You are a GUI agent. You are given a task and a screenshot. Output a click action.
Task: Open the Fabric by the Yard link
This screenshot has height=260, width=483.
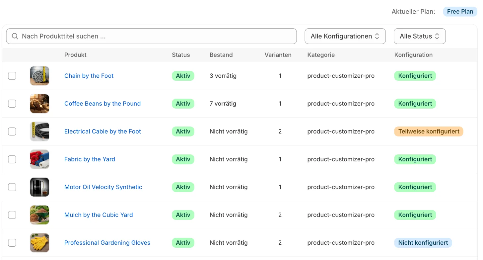(x=90, y=159)
